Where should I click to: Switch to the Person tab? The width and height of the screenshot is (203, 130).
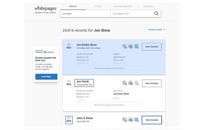point(73,6)
